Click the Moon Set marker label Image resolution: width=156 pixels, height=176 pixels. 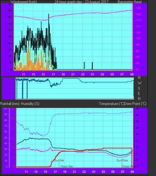[67, 166]
